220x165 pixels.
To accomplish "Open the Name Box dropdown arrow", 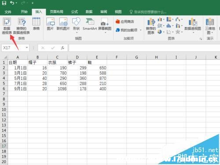I will pos(27,48).
